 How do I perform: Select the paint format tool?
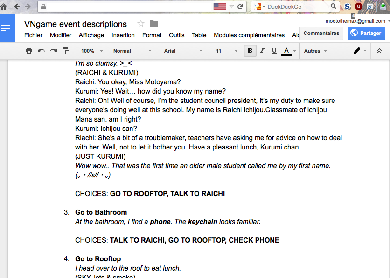pos(66,51)
